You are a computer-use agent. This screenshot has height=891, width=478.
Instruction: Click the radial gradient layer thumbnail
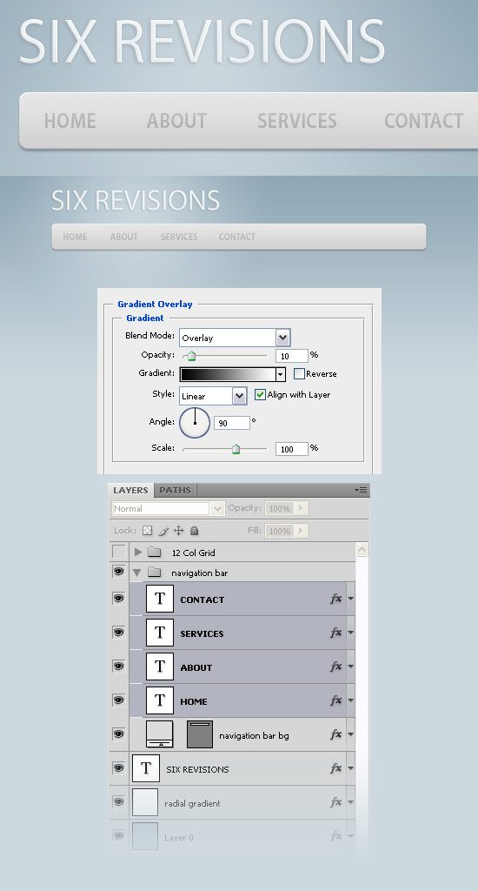146,802
